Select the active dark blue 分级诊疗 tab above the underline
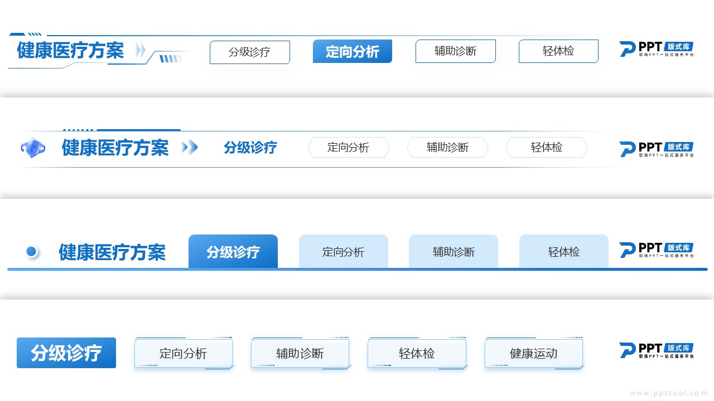 [233, 252]
